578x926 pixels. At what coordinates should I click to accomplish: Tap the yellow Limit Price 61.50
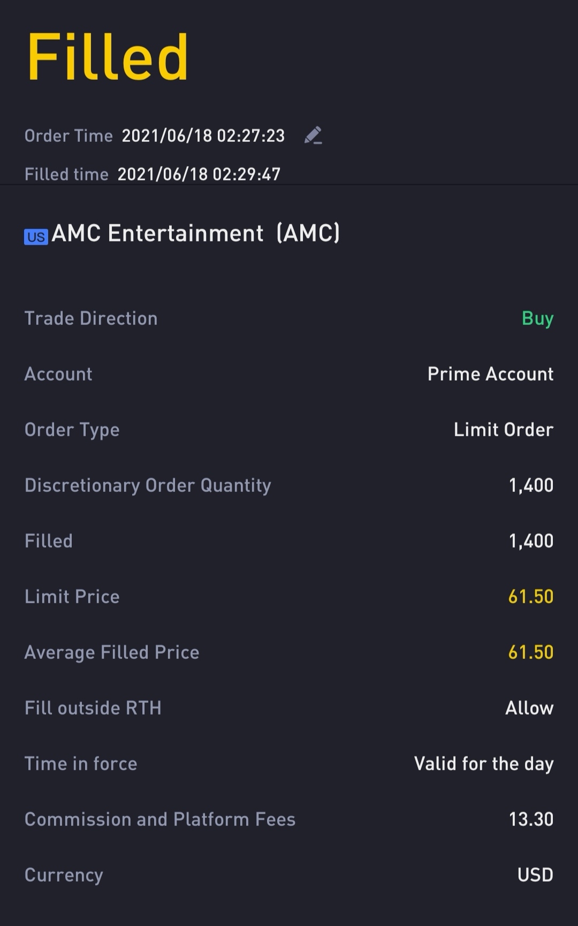pyautogui.click(x=530, y=596)
